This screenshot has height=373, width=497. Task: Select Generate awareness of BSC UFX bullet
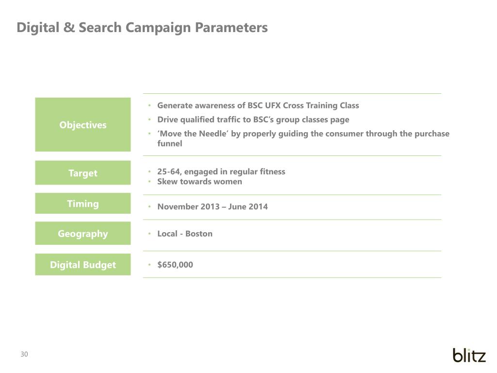258,105
